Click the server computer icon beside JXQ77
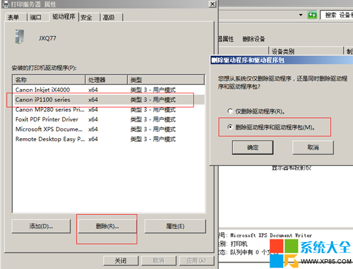Screen dimensions: 353x269 click(20, 37)
